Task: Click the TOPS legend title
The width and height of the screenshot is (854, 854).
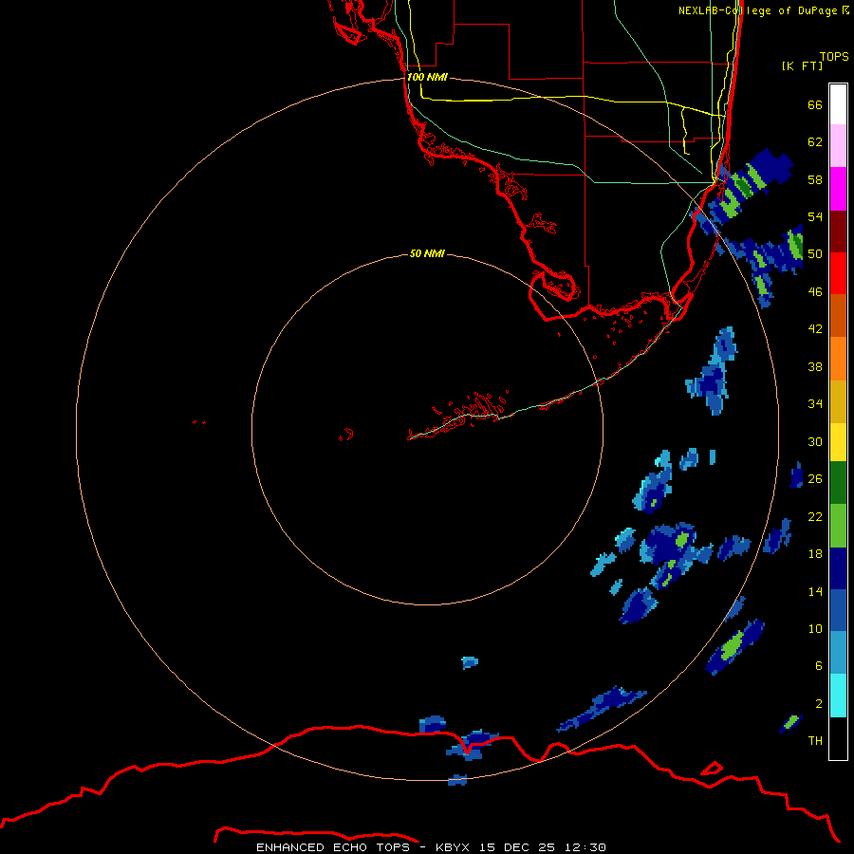Action: (x=834, y=56)
